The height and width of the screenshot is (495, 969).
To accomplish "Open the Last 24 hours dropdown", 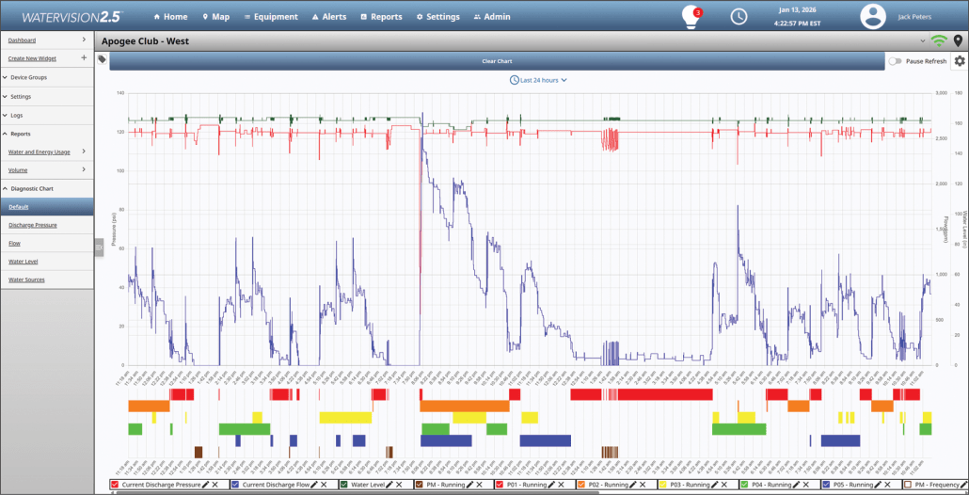I will tap(538, 80).
